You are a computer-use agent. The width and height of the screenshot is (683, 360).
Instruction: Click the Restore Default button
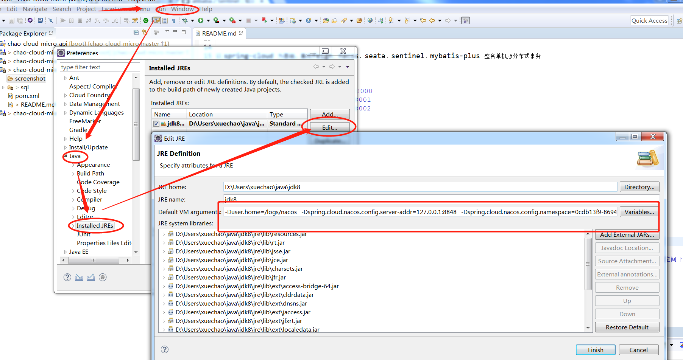[x=627, y=327]
